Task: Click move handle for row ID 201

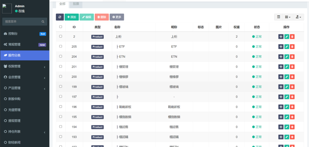Action: [x=281, y=67]
